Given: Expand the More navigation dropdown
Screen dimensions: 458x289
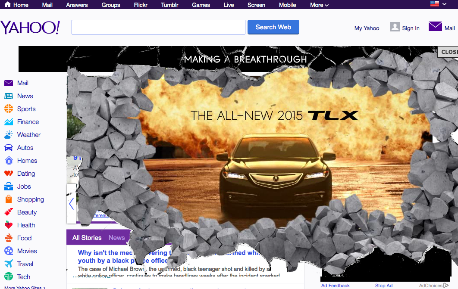Looking at the screenshot, I should coord(319,5).
